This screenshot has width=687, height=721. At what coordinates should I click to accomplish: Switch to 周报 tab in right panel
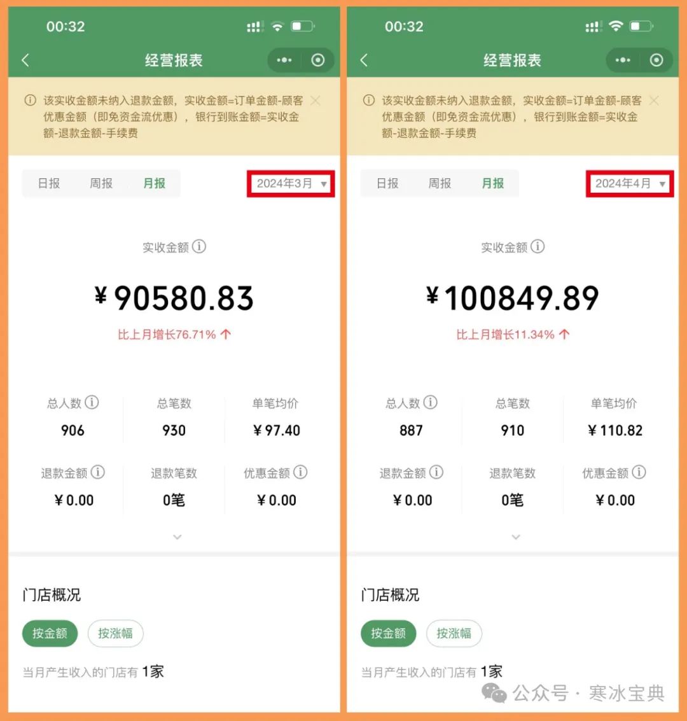coord(440,183)
